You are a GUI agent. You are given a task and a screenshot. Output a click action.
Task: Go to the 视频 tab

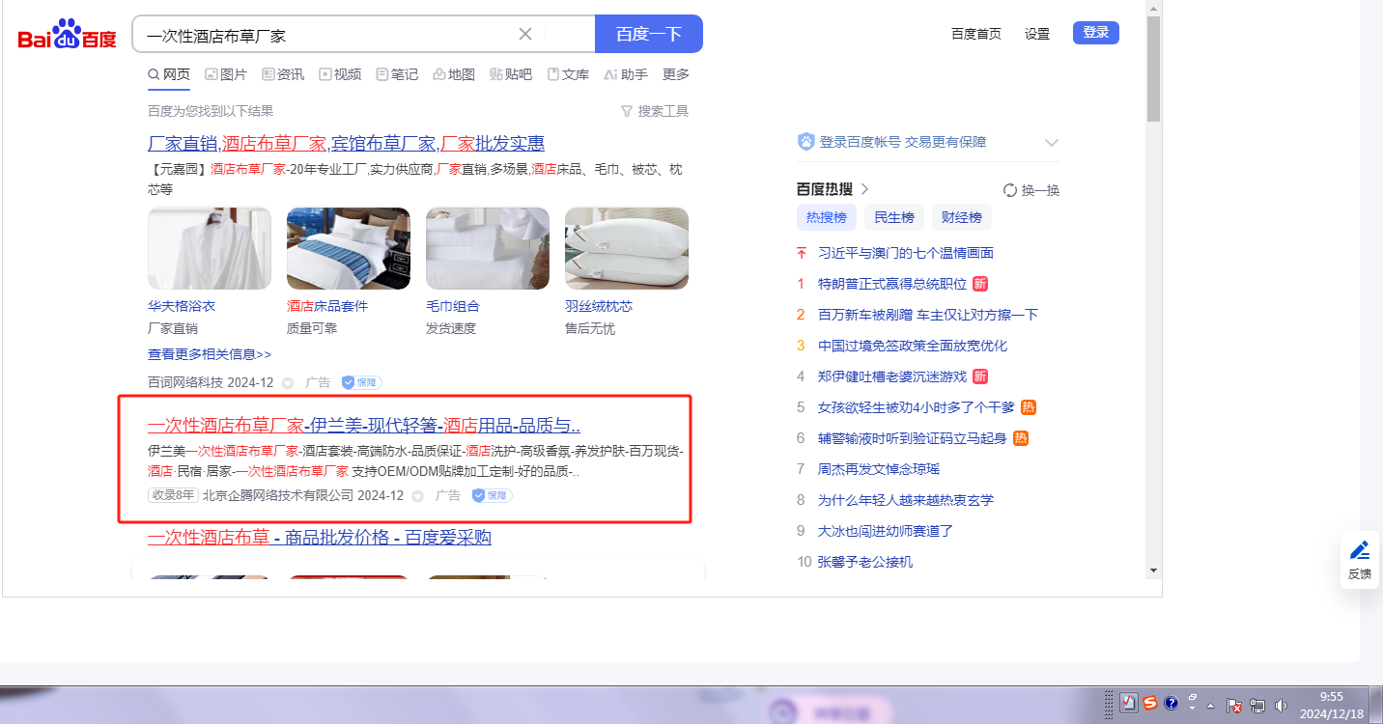[x=340, y=74]
